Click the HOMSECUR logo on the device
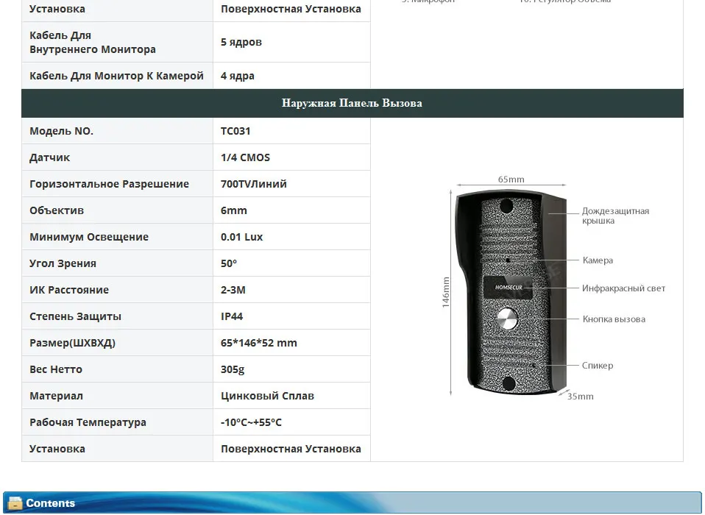 tap(509, 288)
